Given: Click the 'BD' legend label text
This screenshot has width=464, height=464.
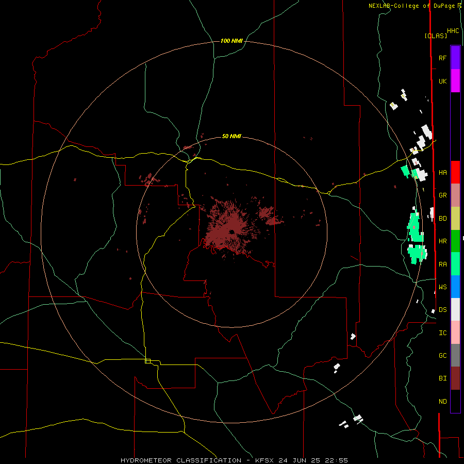Looking at the screenshot, I should pos(442,219).
